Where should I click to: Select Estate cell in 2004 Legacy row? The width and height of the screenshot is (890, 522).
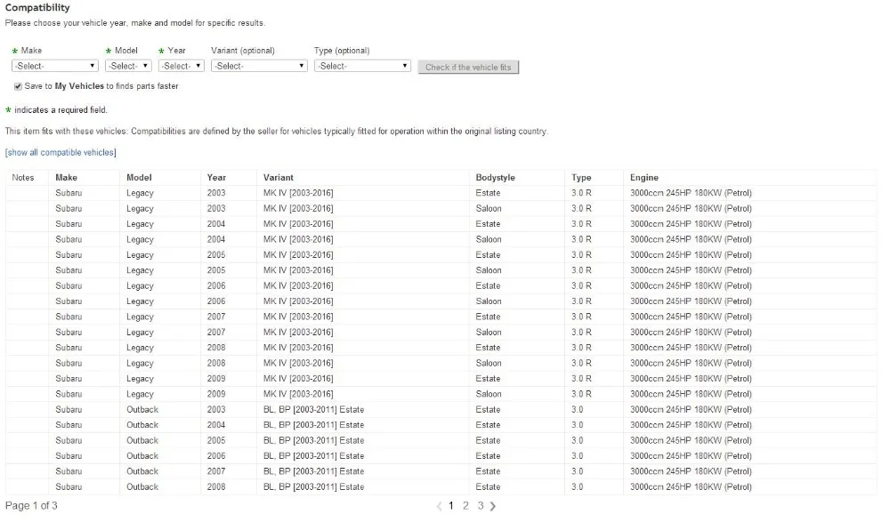click(x=488, y=223)
